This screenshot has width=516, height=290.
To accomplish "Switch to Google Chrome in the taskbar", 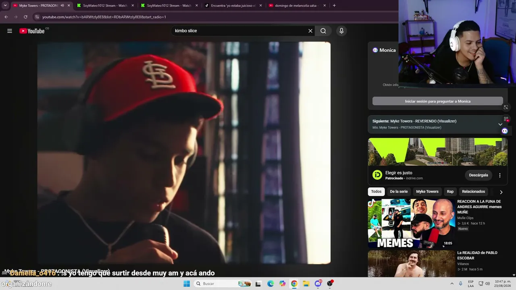I will click(x=294, y=284).
